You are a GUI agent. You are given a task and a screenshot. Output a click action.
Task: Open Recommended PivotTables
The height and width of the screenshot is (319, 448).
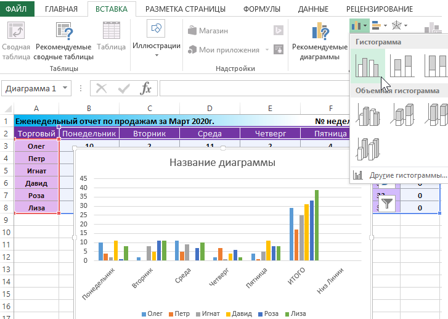click(x=64, y=42)
